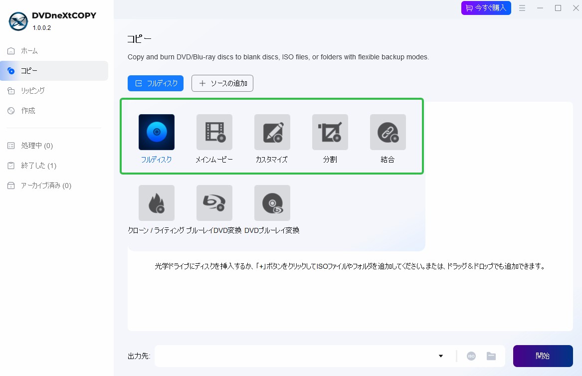Show 処理中 (0) task list
The width and height of the screenshot is (582, 376).
point(54,146)
